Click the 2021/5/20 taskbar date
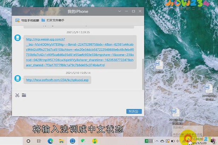Viewport: 218px width, 145px height. 200,143
